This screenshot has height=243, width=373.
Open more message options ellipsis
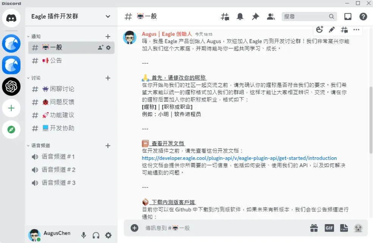(x=356, y=29)
